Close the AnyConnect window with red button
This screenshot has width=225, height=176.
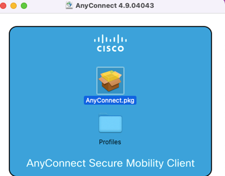(x=3, y=6)
